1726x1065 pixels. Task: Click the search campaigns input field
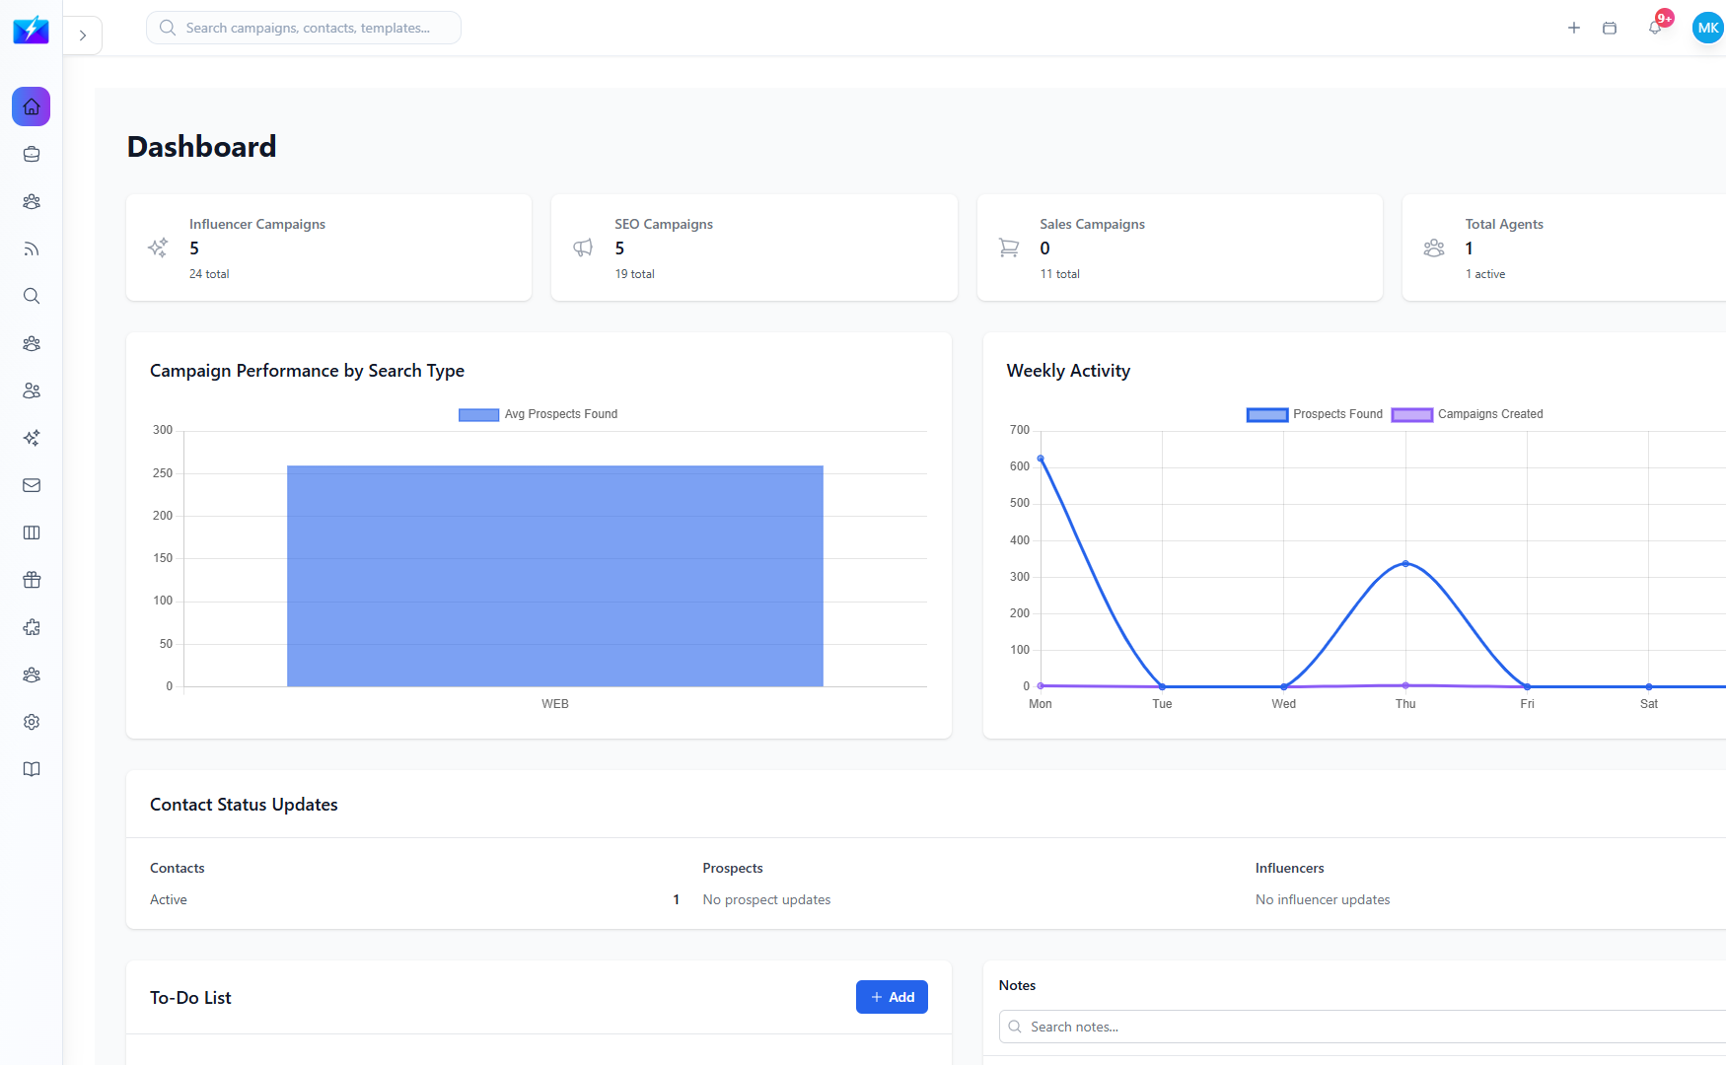[x=303, y=28]
